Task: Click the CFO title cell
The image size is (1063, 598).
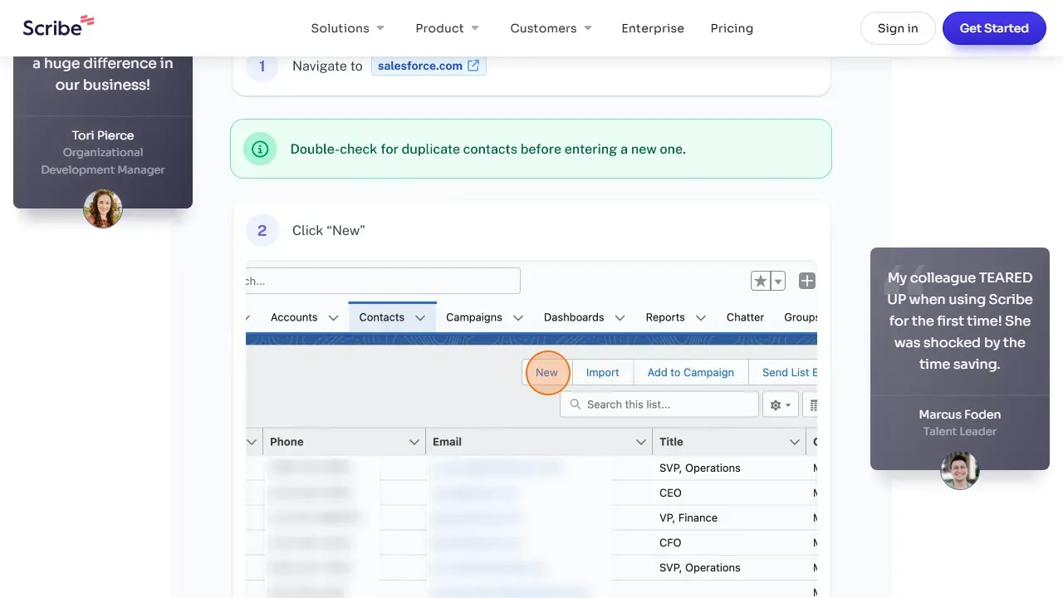Action: click(670, 542)
